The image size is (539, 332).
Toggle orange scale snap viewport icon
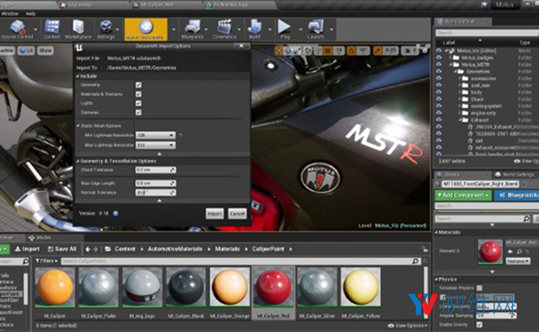click(x=377, y=50)
